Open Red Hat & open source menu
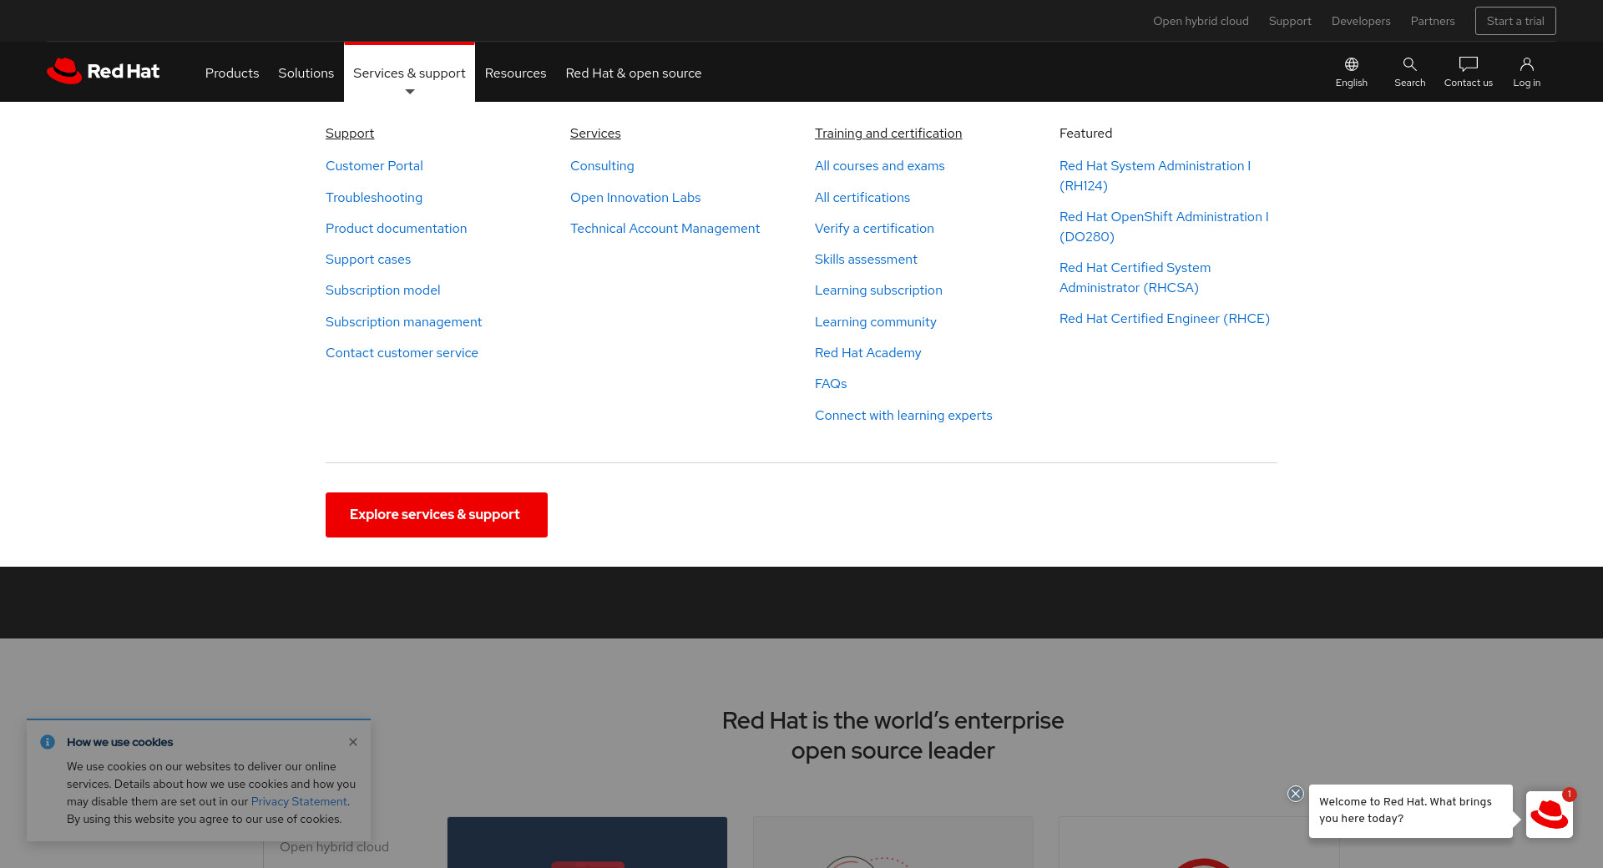 [x=633, y=73]
